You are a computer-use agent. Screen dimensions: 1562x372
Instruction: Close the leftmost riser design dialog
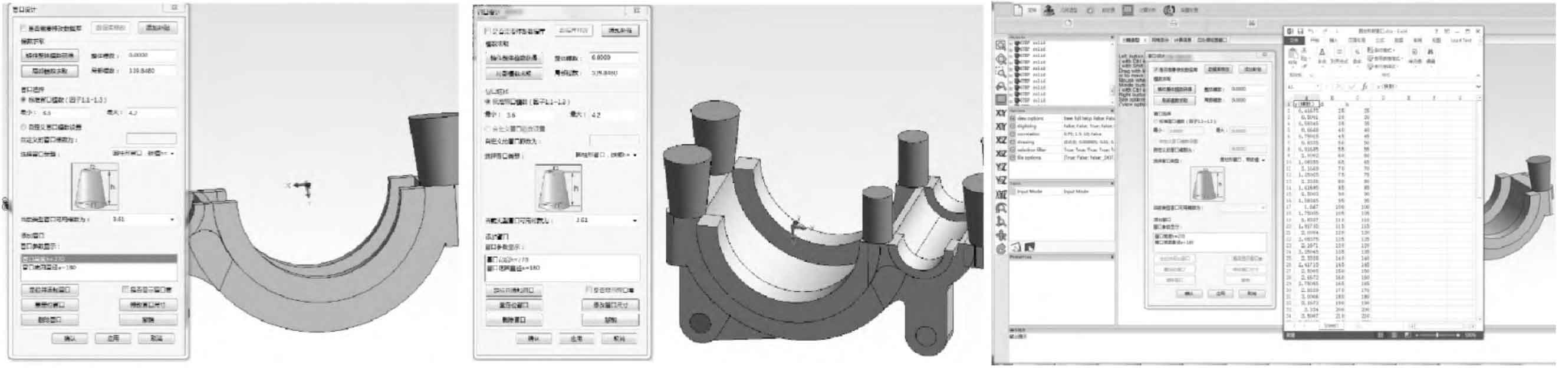tap(175, 8)
